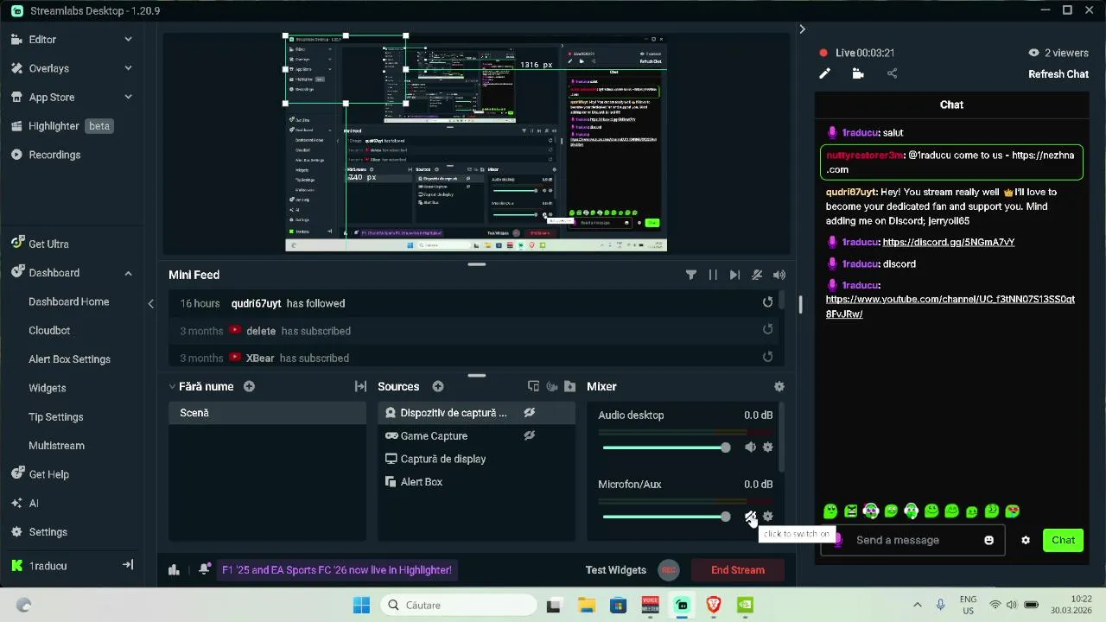This screenshot has width=1106, height=622.
Task: Open Alert Box Settings
Action: click(69, 359)
